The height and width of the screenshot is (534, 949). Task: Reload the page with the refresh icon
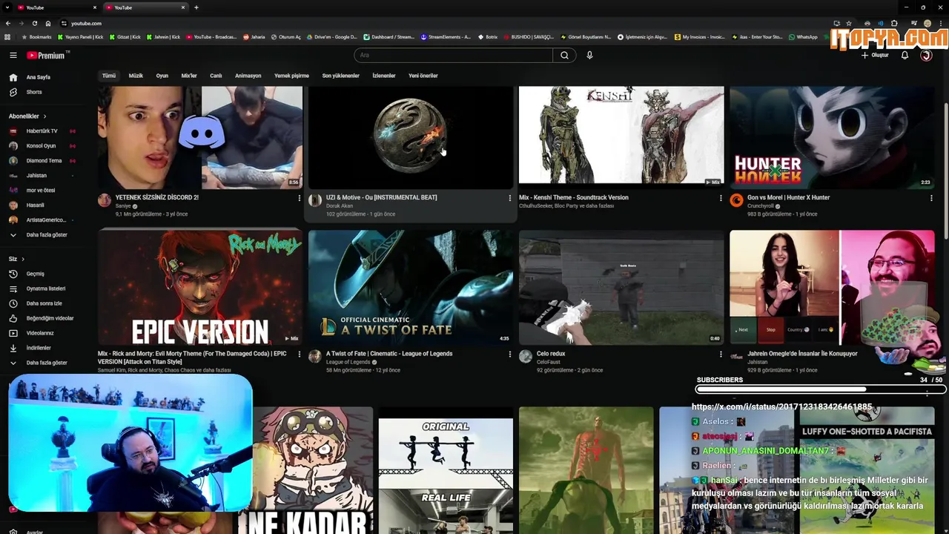pyautogui.click(x=34, y=23)
